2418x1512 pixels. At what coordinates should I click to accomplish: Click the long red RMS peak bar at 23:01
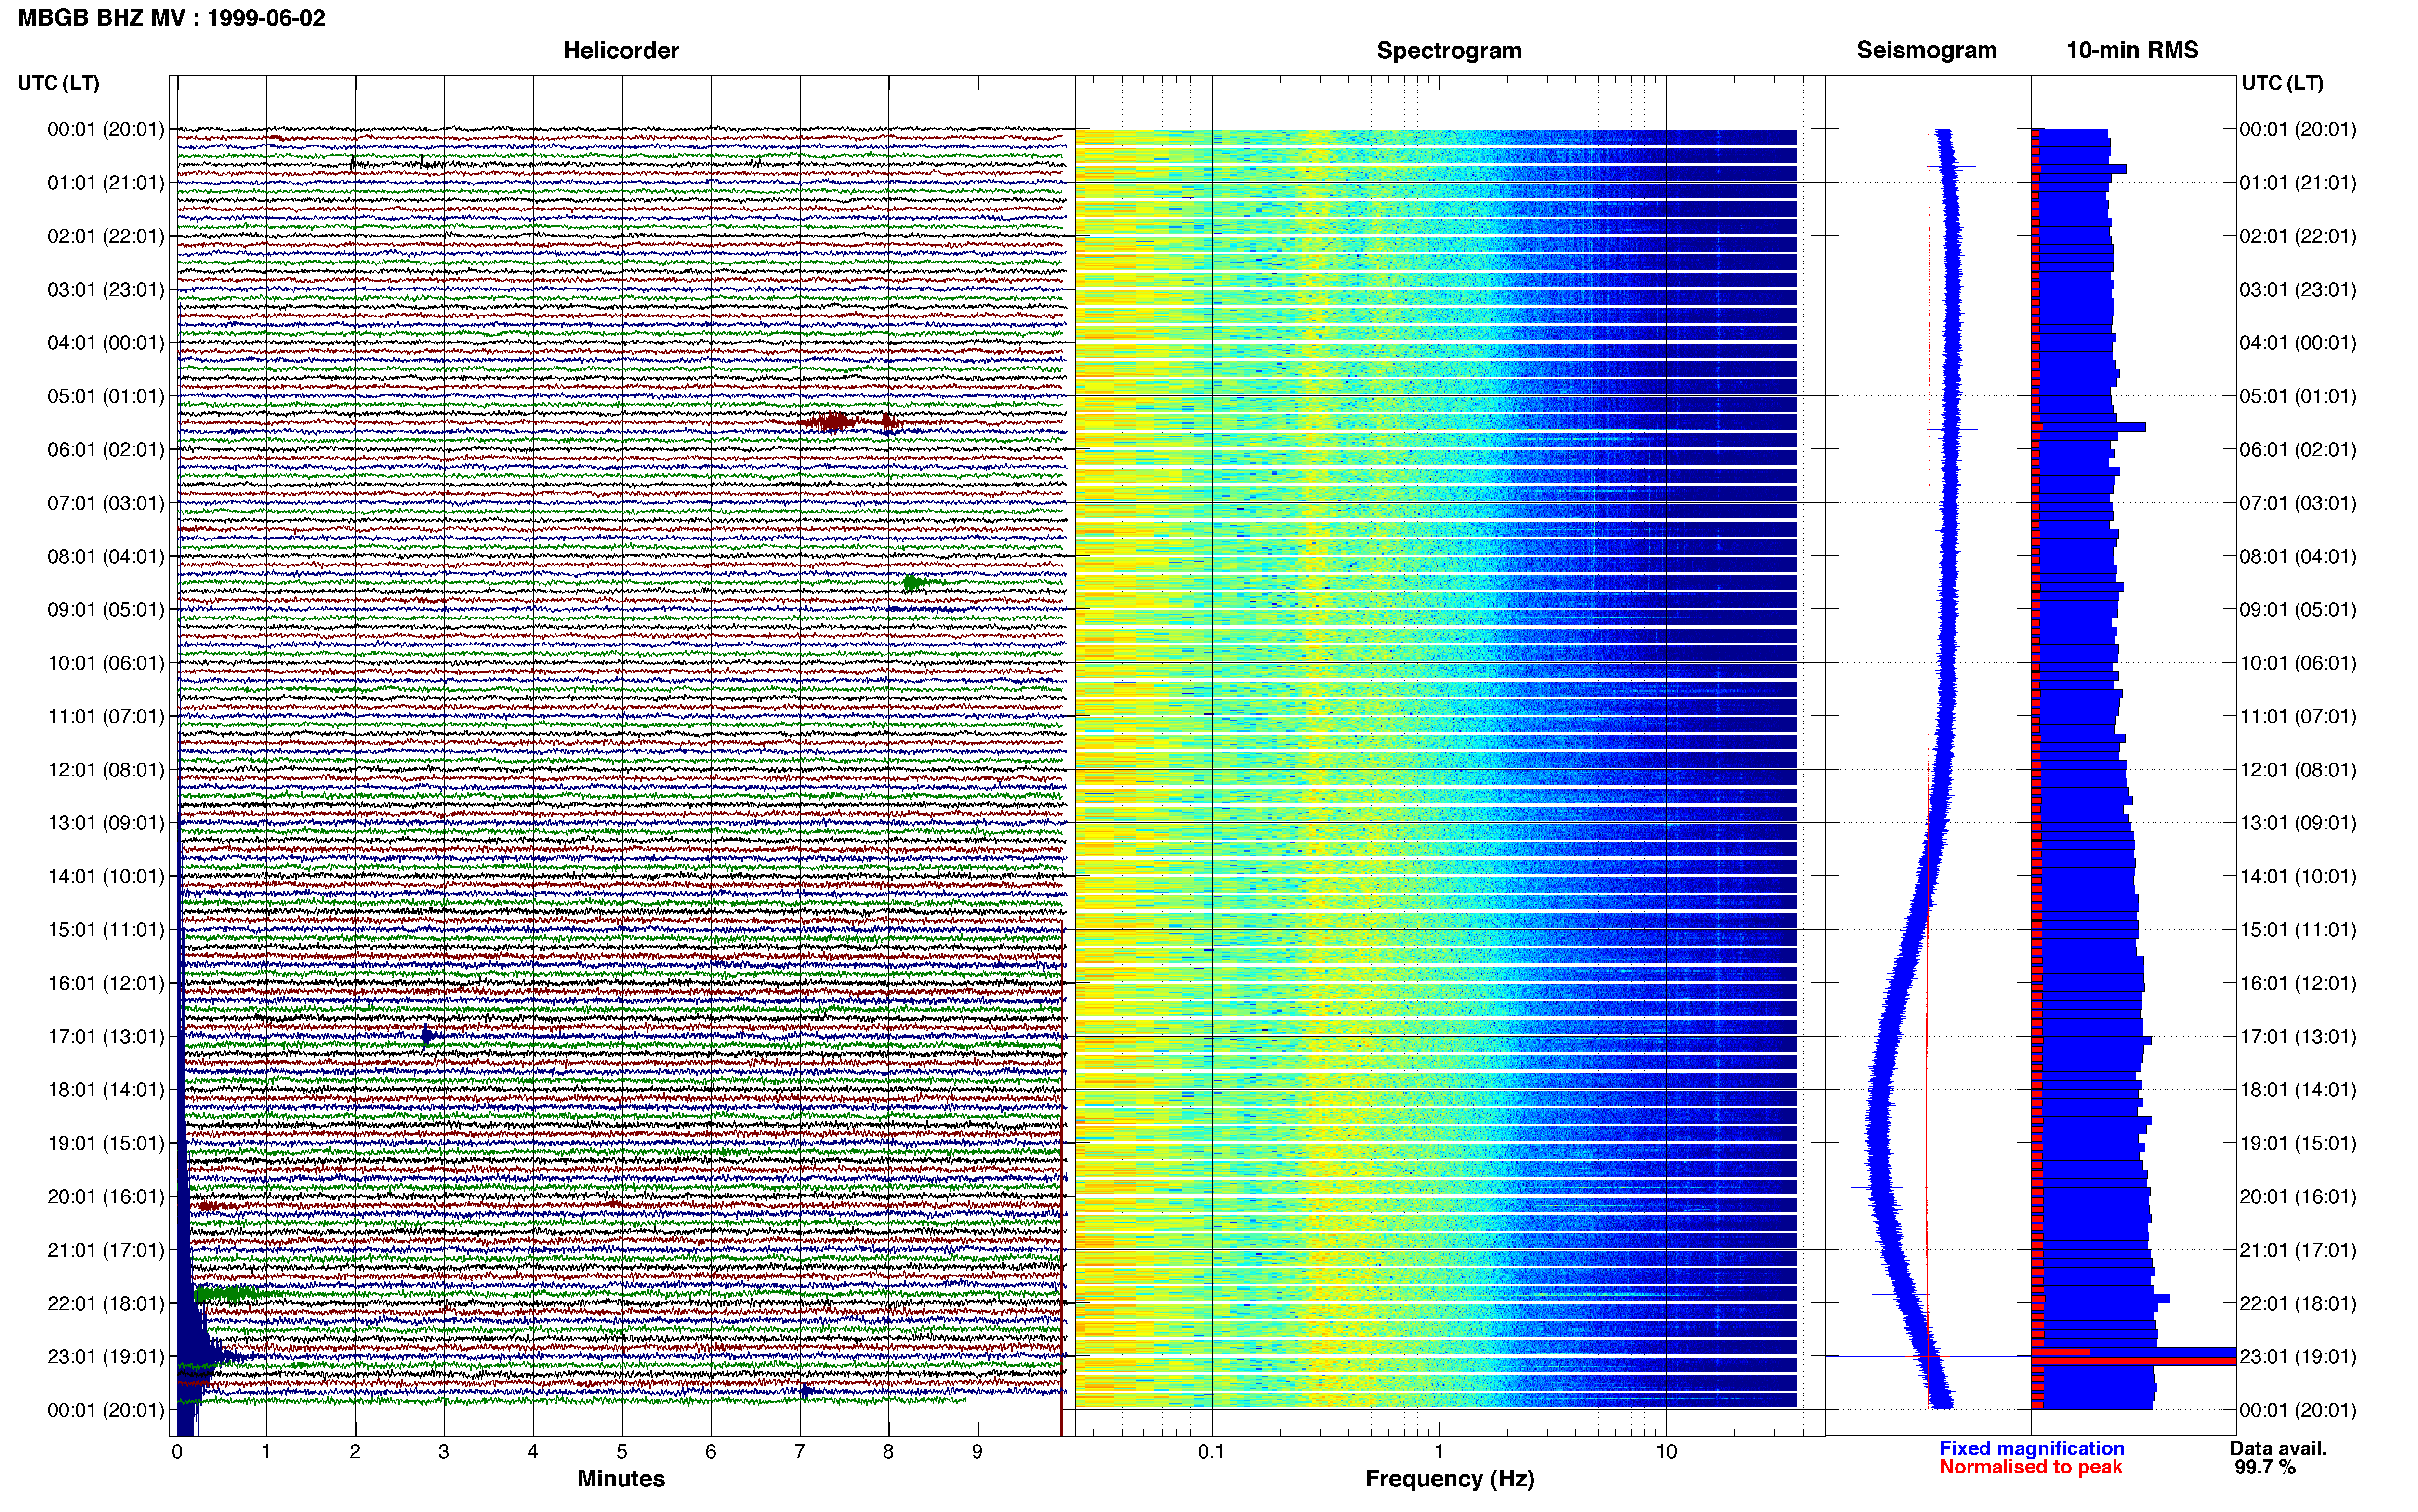click(x=2134, y=1361)
